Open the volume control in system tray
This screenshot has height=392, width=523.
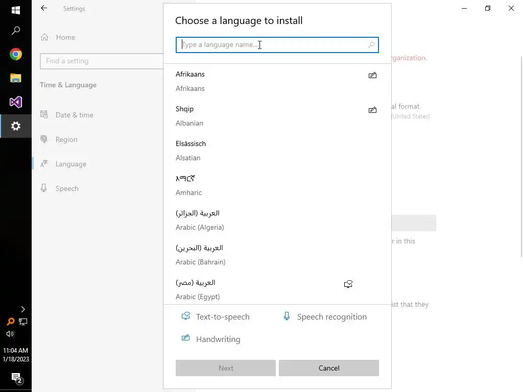(x=10, y=334)
